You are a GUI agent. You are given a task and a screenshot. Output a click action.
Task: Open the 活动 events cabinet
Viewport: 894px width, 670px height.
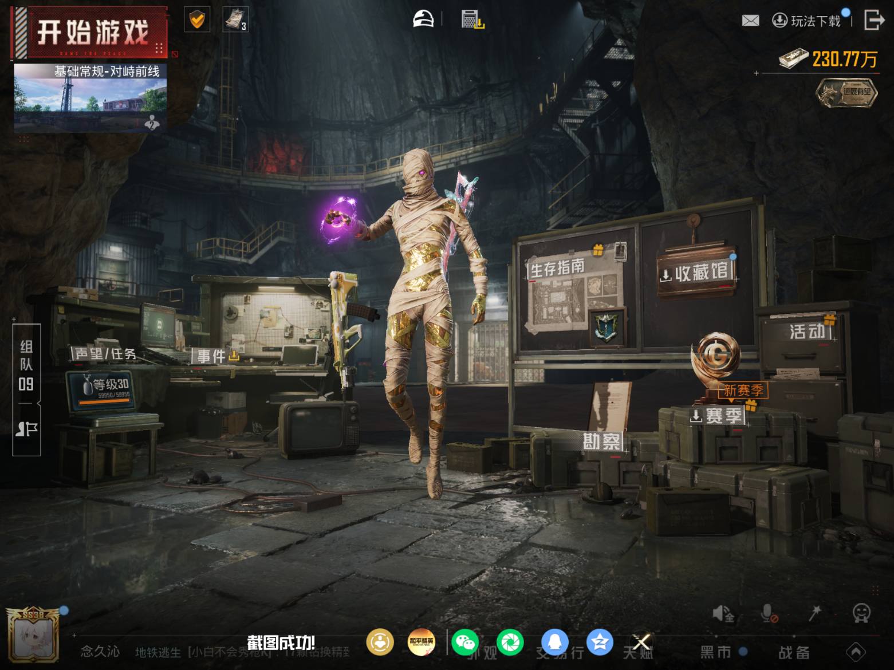[808, 331]
